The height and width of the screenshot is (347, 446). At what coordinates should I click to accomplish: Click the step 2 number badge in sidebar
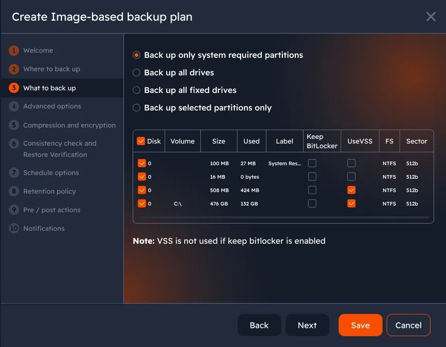point(13,69)
